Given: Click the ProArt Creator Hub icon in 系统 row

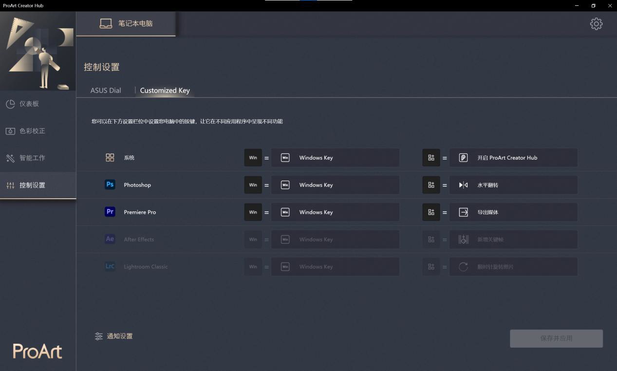Looking at the screenshot, I should [463, 158].
